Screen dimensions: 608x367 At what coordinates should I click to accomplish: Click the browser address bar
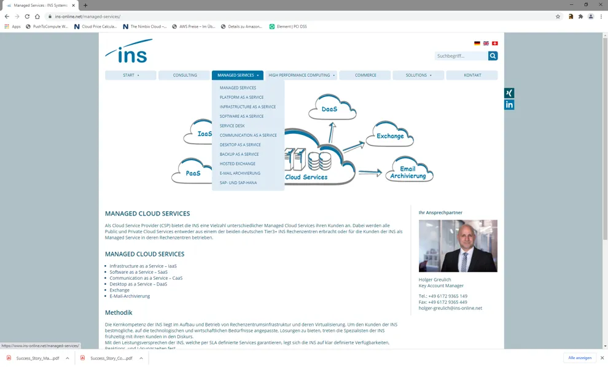click(302, 17)
